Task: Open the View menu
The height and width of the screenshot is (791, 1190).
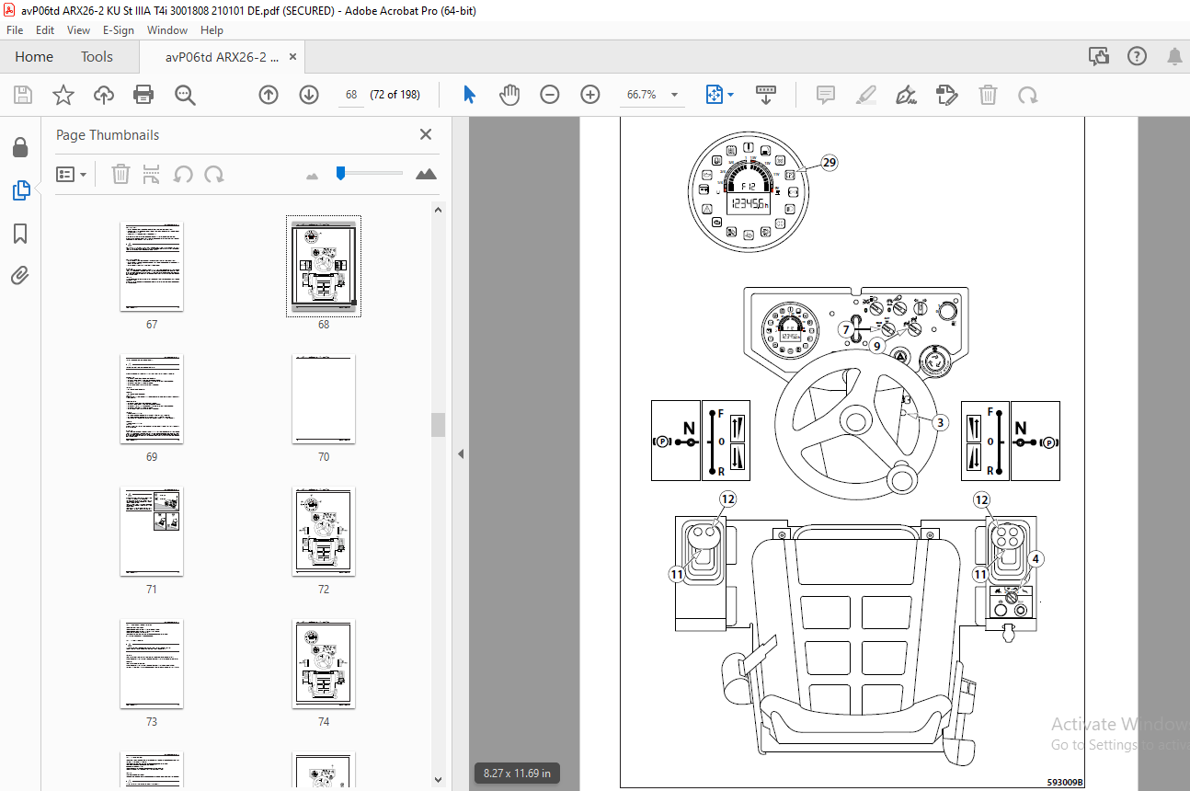Action: pos(78,30)
